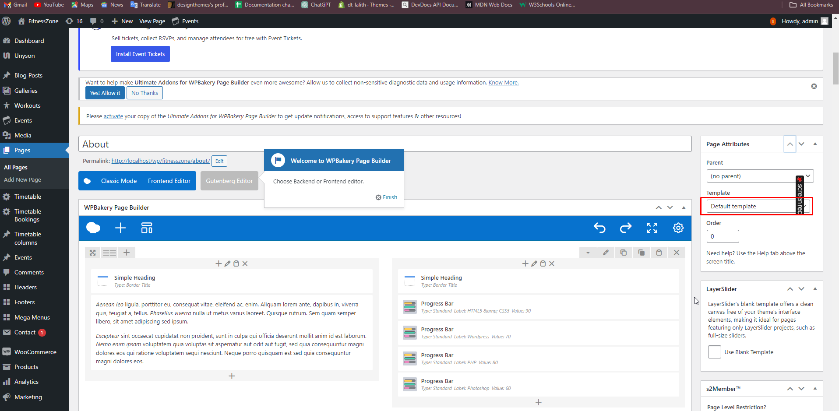
Task: Click the page vertical scrollbar thumb
Action: (x=835, y=68)
